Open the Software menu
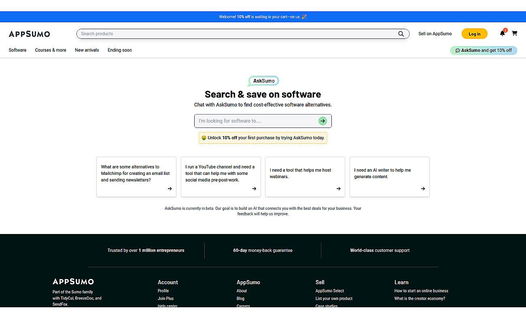The width and height of the screenshot is (526, 319). pos(17,50)
